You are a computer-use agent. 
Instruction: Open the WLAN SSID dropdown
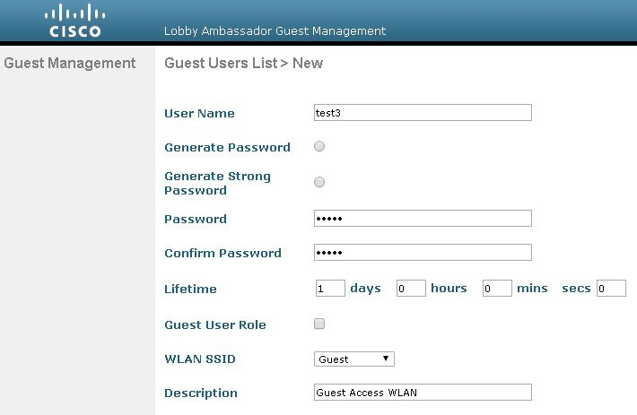pyautogui.click(x=354, y=359)
